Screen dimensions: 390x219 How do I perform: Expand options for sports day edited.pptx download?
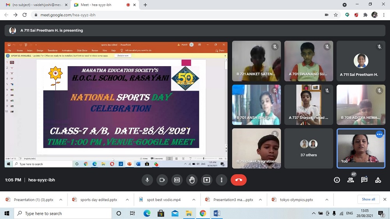coord(127,200)
